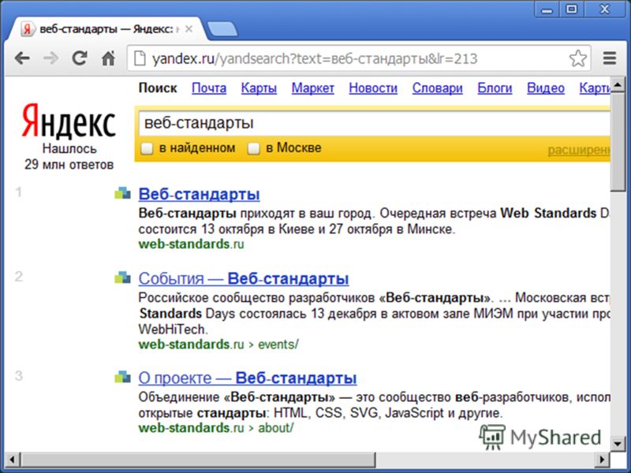Viewport: 631px width, 473px height.
Task: Click the vertical scrollbar up arrow
Action: pyautogui.click(x=618, y=84)
